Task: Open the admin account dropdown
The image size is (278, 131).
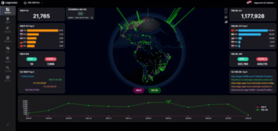Action: click(x=264, y=3)
